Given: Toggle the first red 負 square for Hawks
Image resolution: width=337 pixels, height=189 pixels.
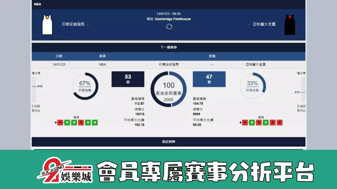Looking at the screenshot, I should pos(245,123).
